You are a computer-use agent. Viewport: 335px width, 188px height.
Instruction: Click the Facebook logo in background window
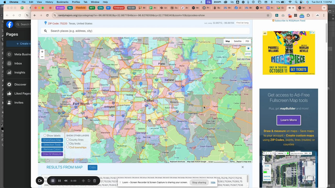[10, 25]
